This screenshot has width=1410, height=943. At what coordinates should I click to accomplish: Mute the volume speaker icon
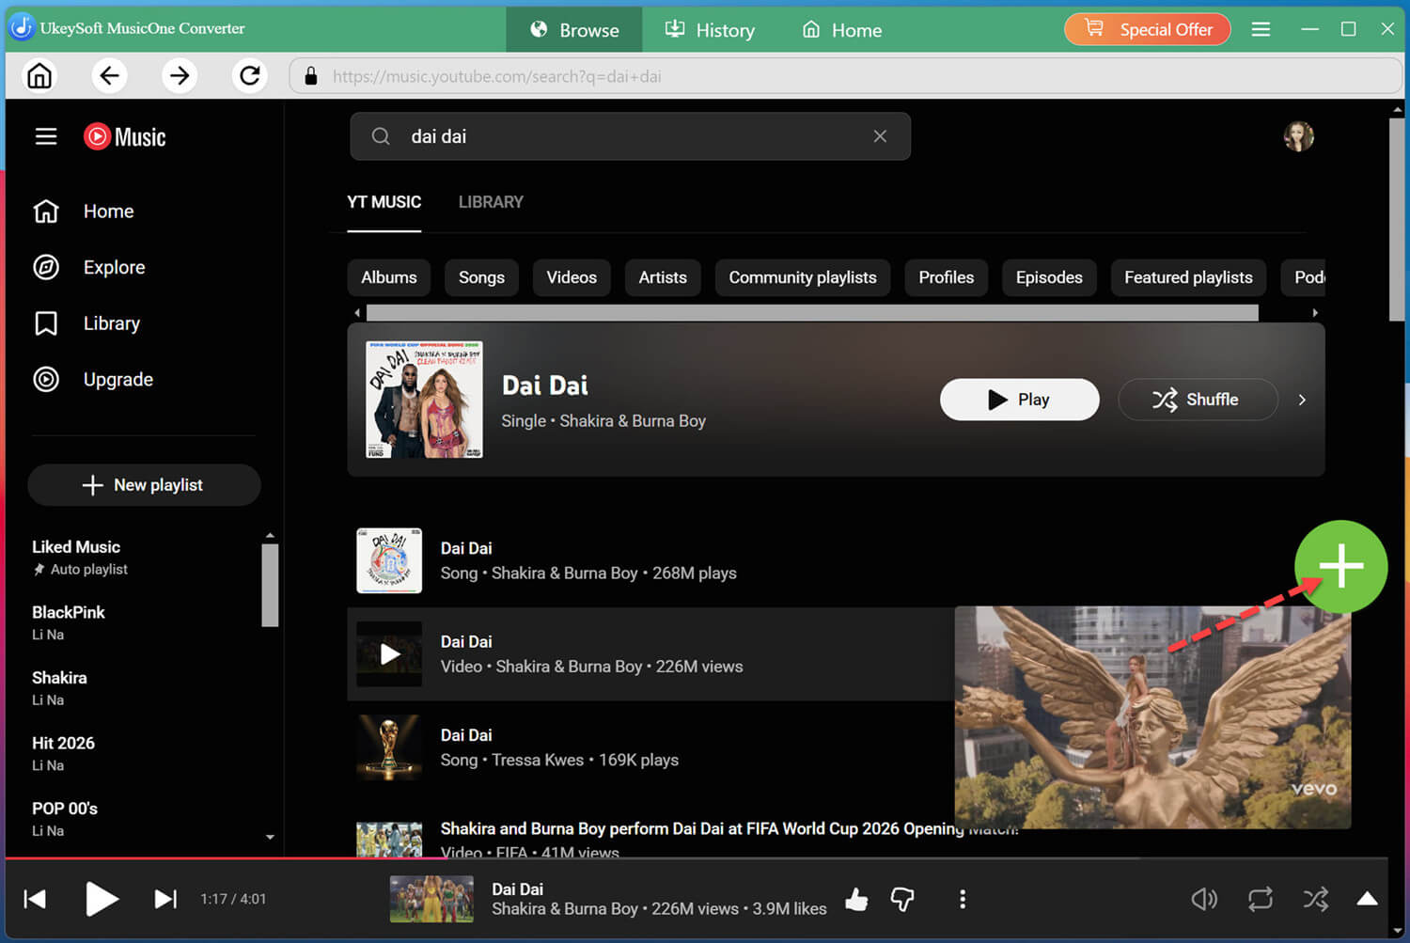(x=1204, y=900)
